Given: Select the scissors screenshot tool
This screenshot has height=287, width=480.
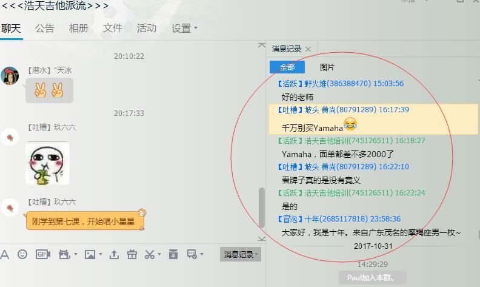Looking at the screenshot, I should click(x=150, y=254).
